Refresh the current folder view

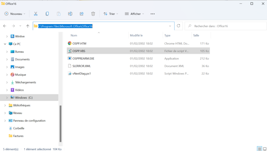coord(179,26)
